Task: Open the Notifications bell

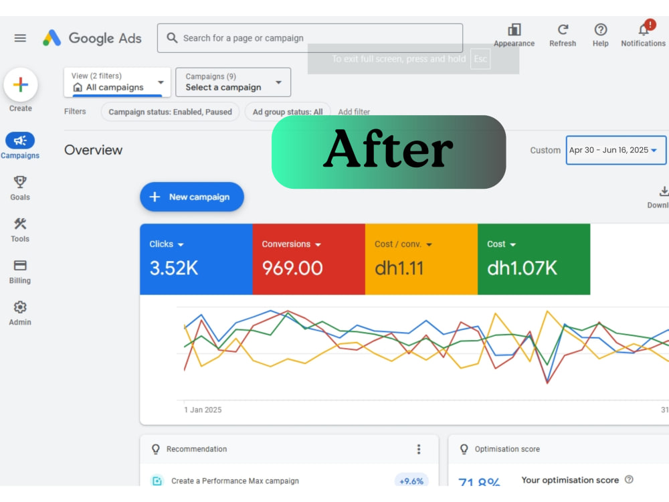Action: [x=644, y=34]
